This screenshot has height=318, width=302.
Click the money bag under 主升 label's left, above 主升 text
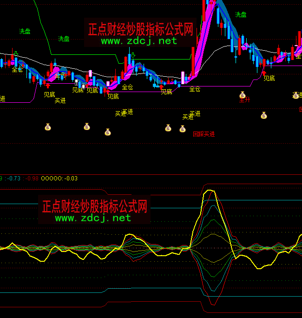pos(242,95)
